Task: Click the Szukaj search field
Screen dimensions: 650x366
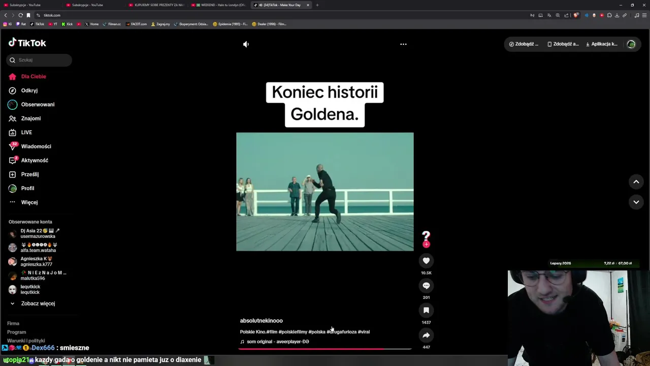Action: pyautogui.click(x=40, y=60)
